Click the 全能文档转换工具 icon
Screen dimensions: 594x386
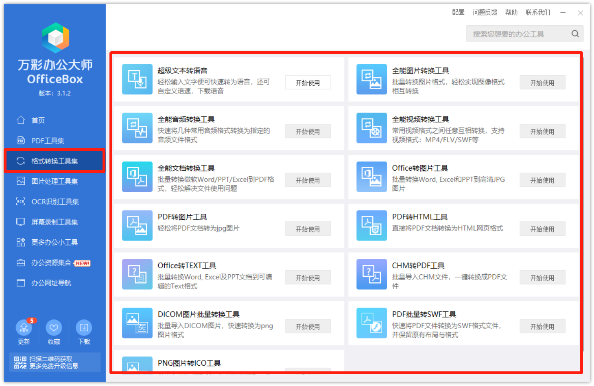coord(137,177)
